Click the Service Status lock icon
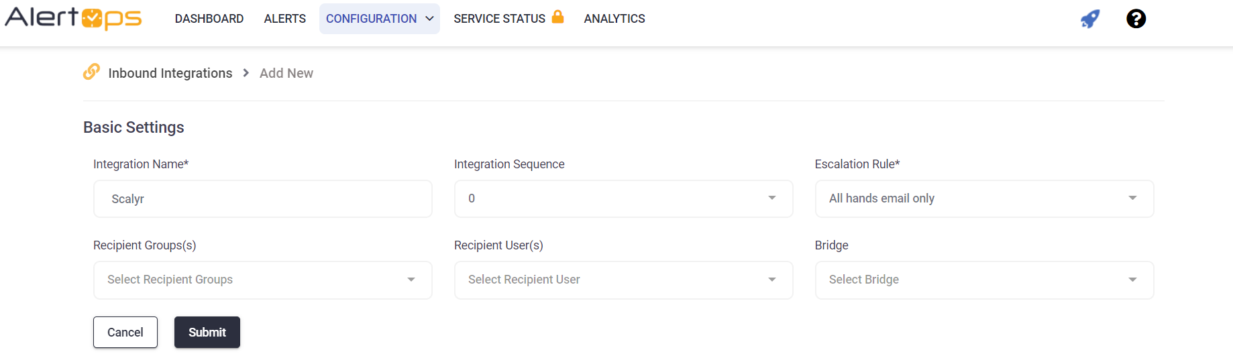Image resolution: width=1233 pixels, height=356 pixels. tap(557, 17)
